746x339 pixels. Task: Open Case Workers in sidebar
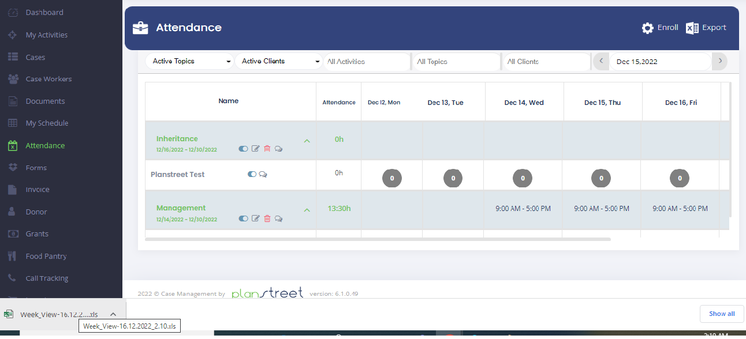tap(49, 79)
